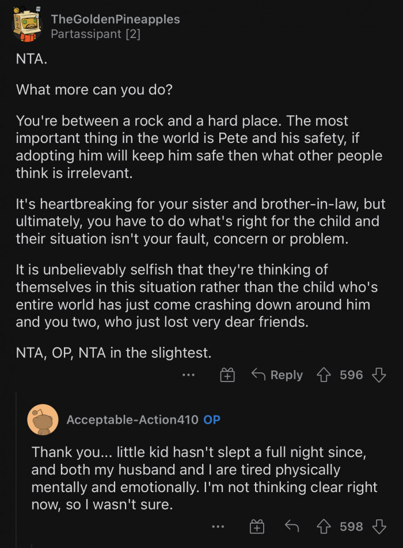Image resolution: width=403 pixels, height=548 pixels.
Task: Click the 596 vote count number
Action: pyautogui.click(x=352, y=375)
